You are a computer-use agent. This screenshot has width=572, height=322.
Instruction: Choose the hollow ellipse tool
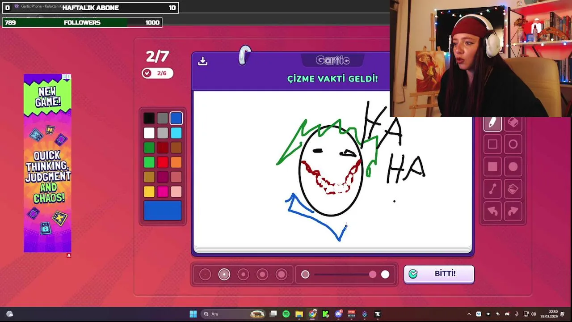[x=513, y=144]
